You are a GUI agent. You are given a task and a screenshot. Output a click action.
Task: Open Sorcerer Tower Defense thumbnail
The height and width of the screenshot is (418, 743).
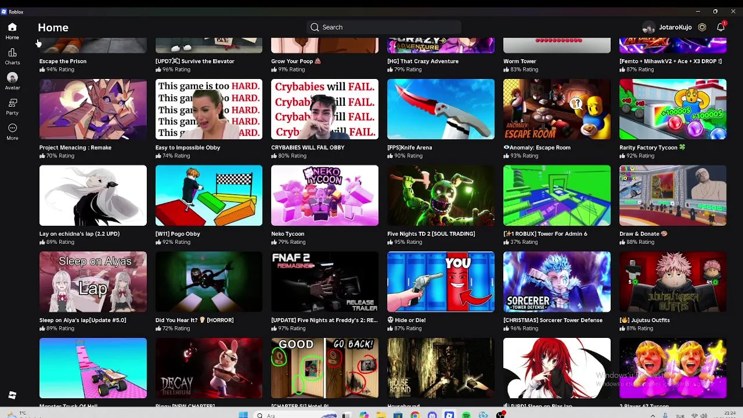tap(557, 282)
